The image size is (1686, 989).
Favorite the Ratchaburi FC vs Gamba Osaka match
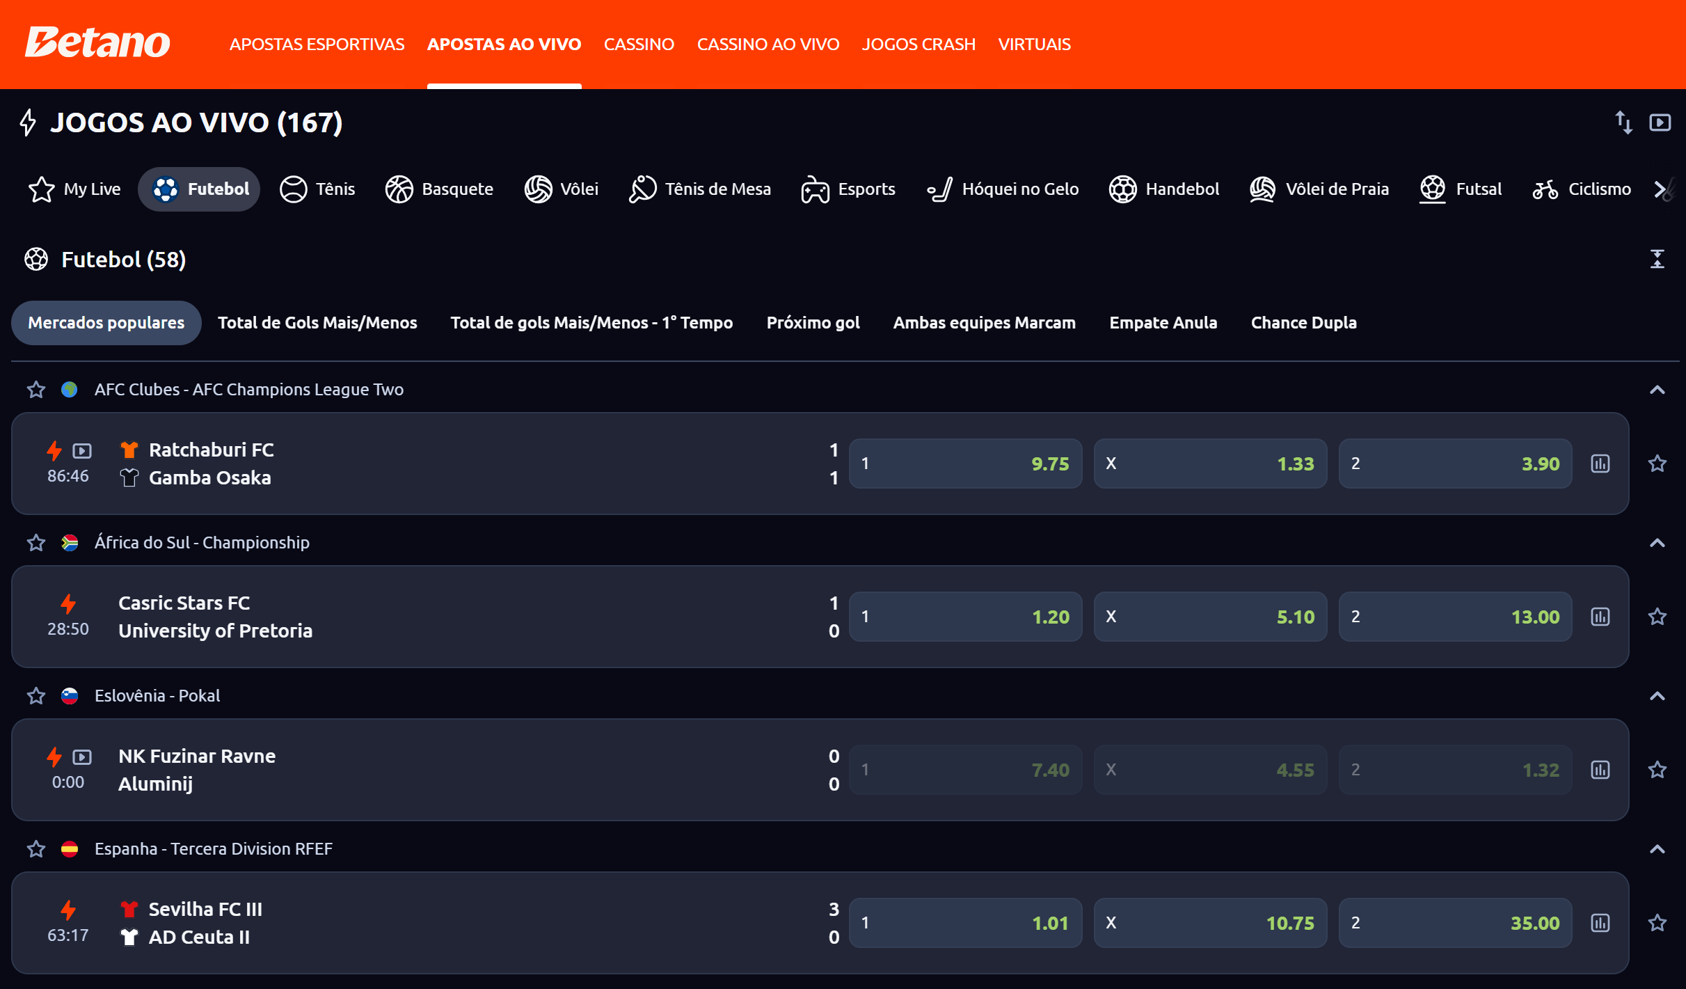[x=1657, y=464]
